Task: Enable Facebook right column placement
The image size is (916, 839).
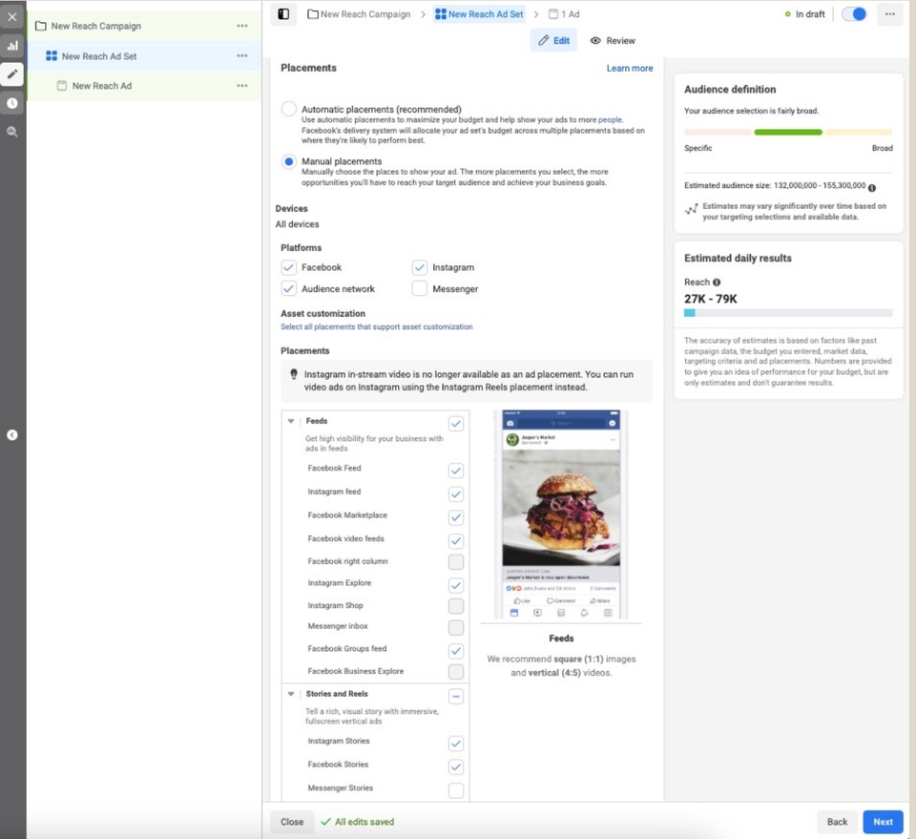Action: click(x=456, y=561)
